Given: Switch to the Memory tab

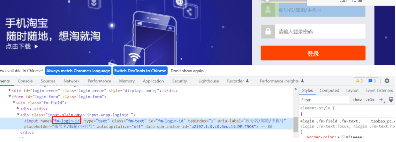Looking at the screenshot, I should (127, 81).
